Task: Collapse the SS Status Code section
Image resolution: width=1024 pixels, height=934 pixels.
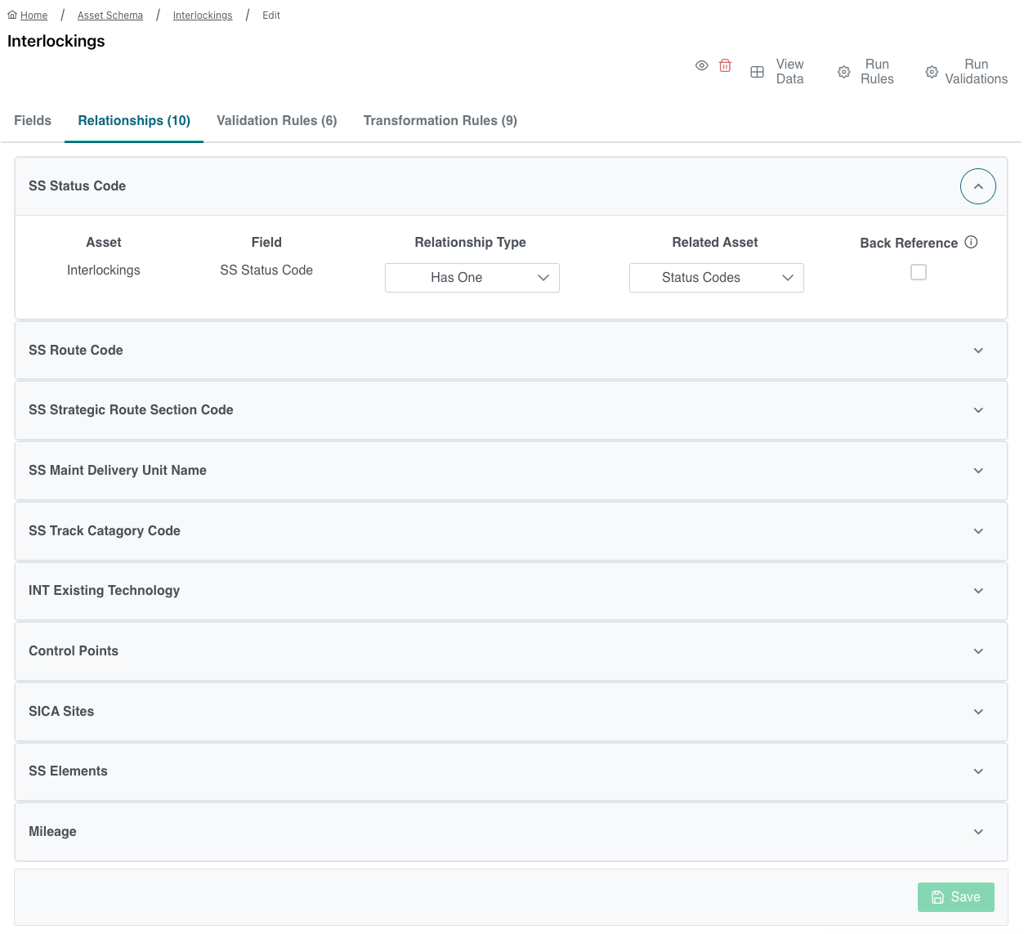Action: pyautogui.click(x=977, y=186)
